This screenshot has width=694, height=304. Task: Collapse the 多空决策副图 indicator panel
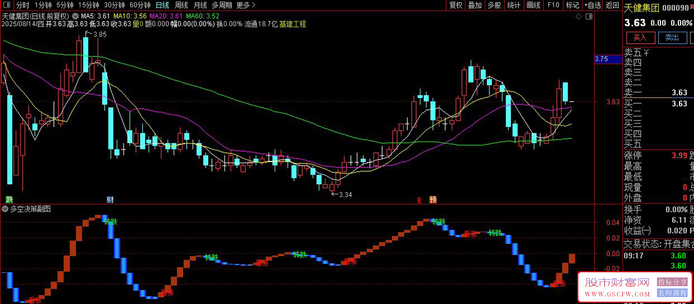[5, 209]
